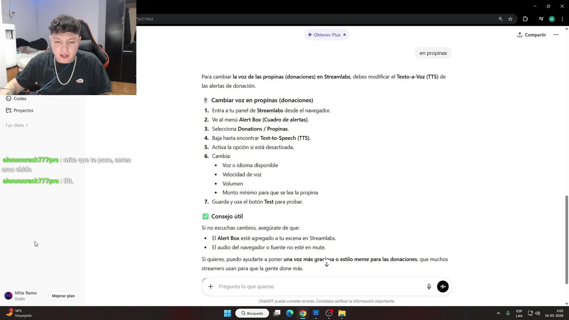The height and width of the screenshot is (320, 569).
Task: Open the Compartir share button
Action: click(x=531, y=35)
